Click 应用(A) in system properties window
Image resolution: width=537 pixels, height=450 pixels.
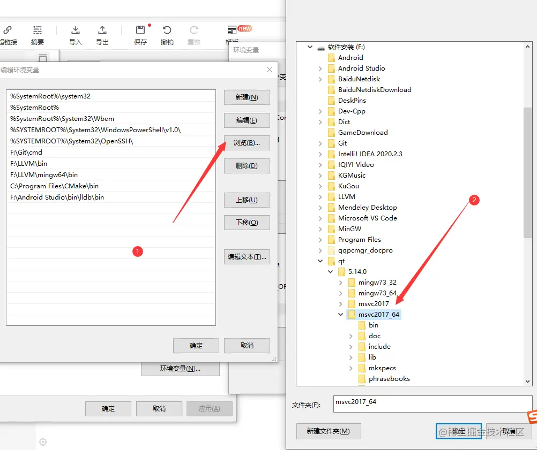pyautogui.click(x=210, y=409)
